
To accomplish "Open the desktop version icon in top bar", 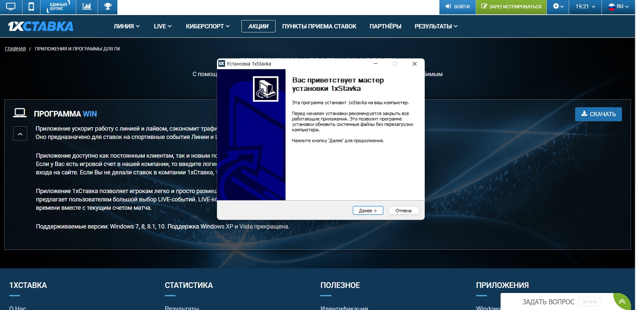I will pyautogui.click(x=11, y=7).
